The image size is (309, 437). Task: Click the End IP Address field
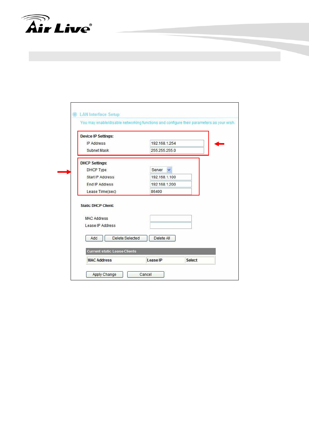click(171, 184)
